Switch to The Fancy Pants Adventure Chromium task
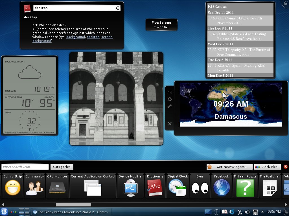The height and width of the screenshot is (216, 289). pos(72,212)
